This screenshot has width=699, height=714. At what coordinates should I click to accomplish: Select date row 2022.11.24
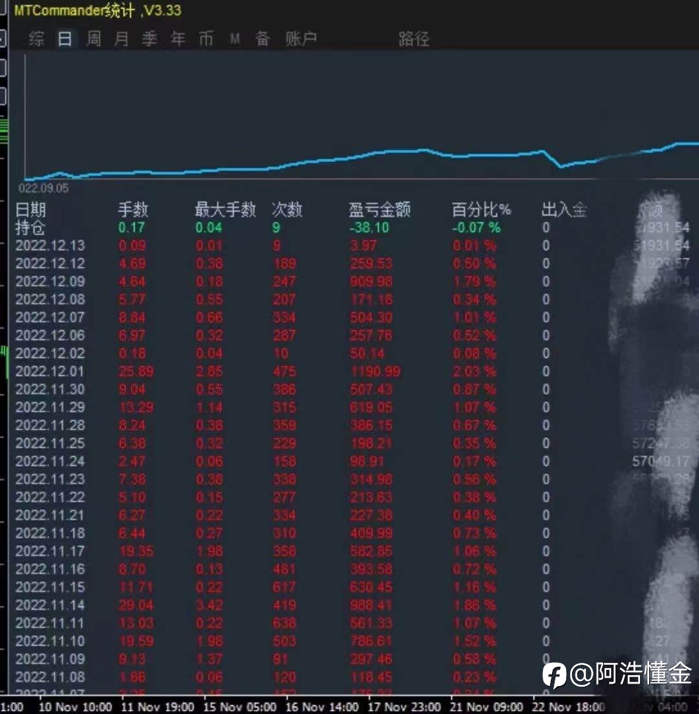[x=50, y=462]
